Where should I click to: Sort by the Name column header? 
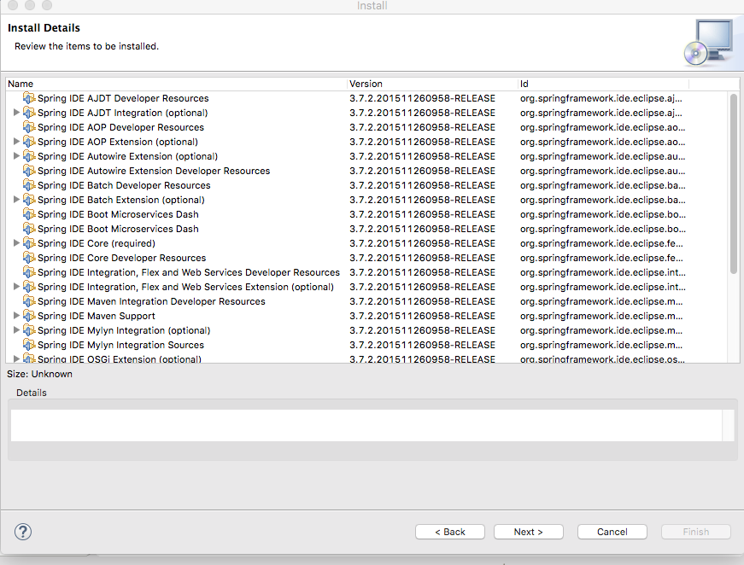coord(176,84)
